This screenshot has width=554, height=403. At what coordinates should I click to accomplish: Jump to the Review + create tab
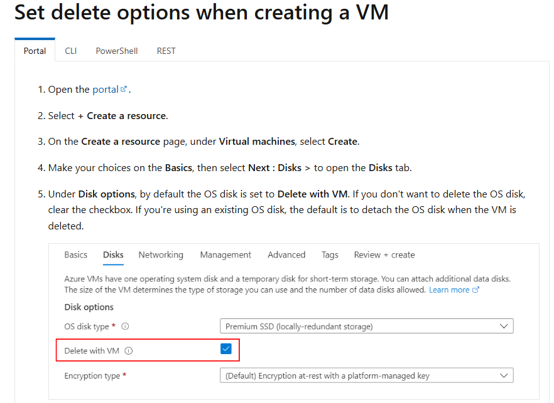384,255
